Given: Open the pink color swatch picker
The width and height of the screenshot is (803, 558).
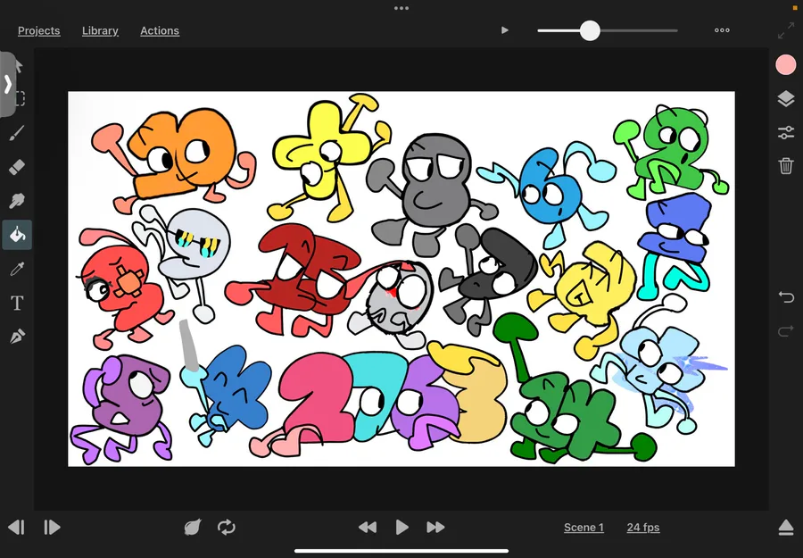Looking at the screenshot, I should (x=785, y=65).
